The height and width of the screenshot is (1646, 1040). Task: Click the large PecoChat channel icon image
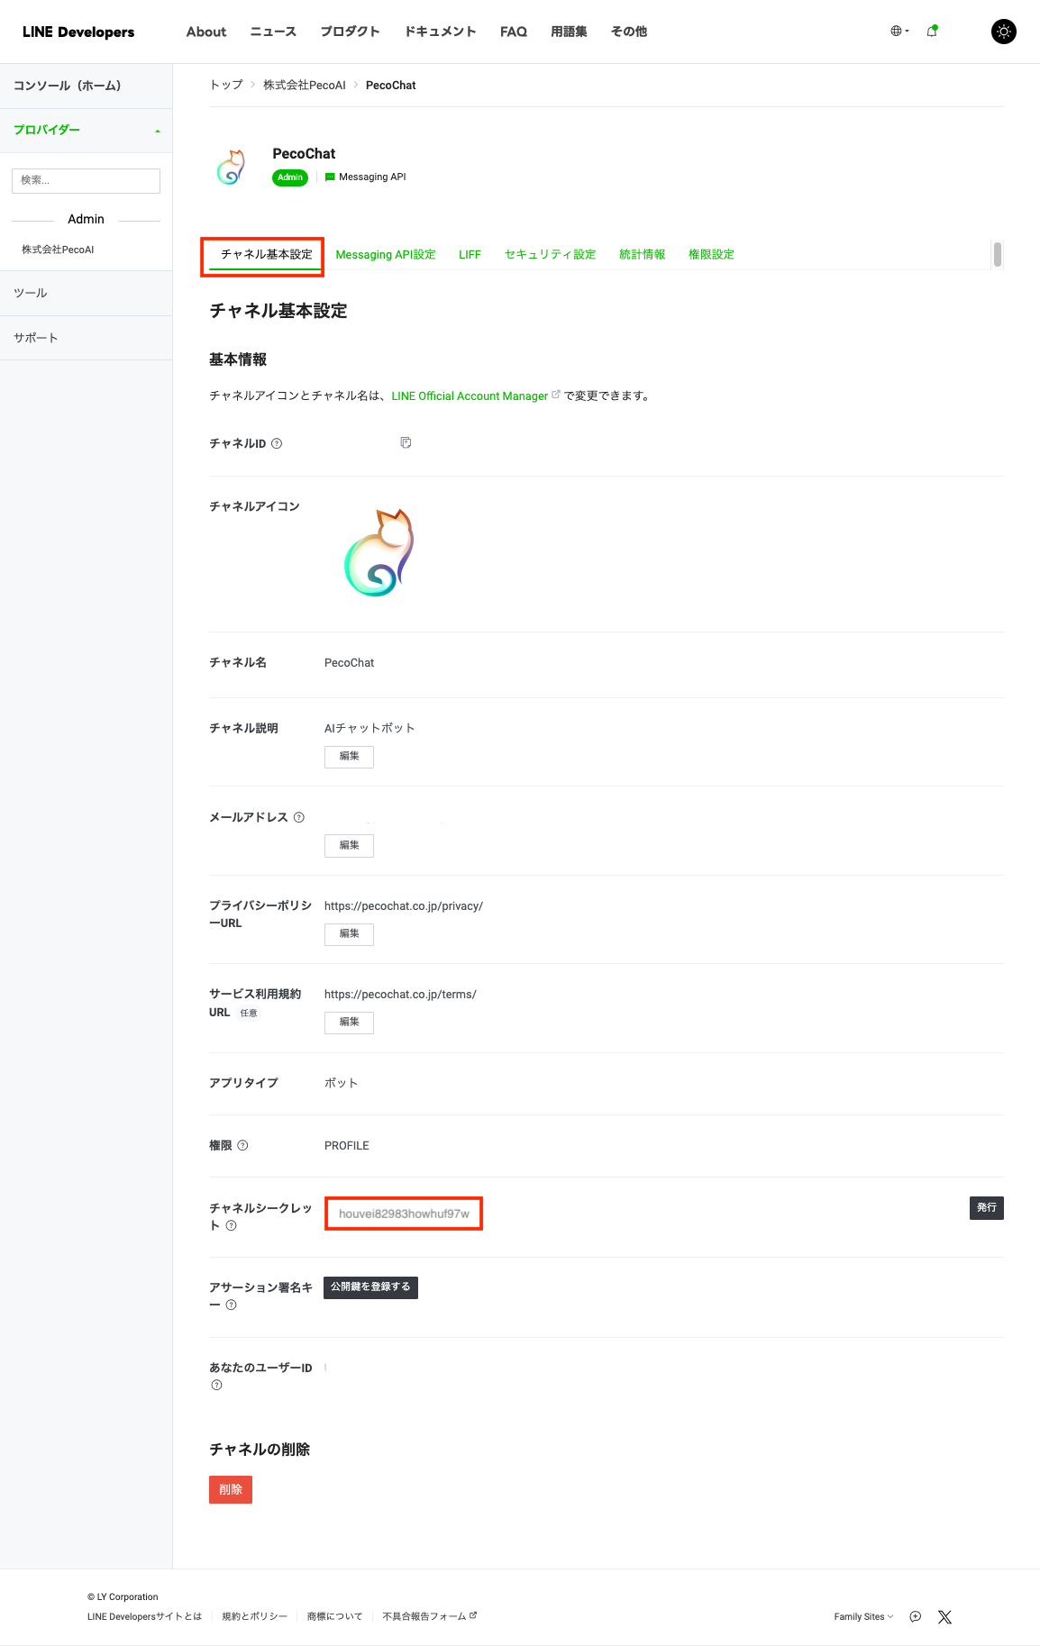point(379,552)
